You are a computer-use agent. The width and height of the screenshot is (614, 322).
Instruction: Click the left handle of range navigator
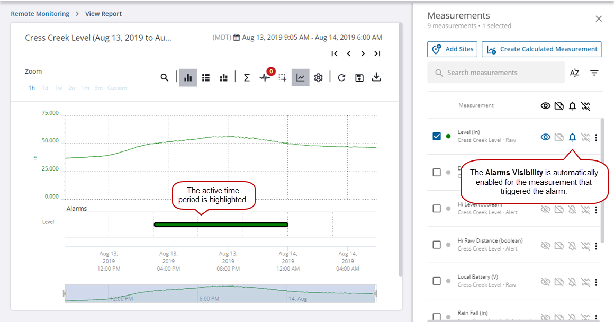coord(65,293)
